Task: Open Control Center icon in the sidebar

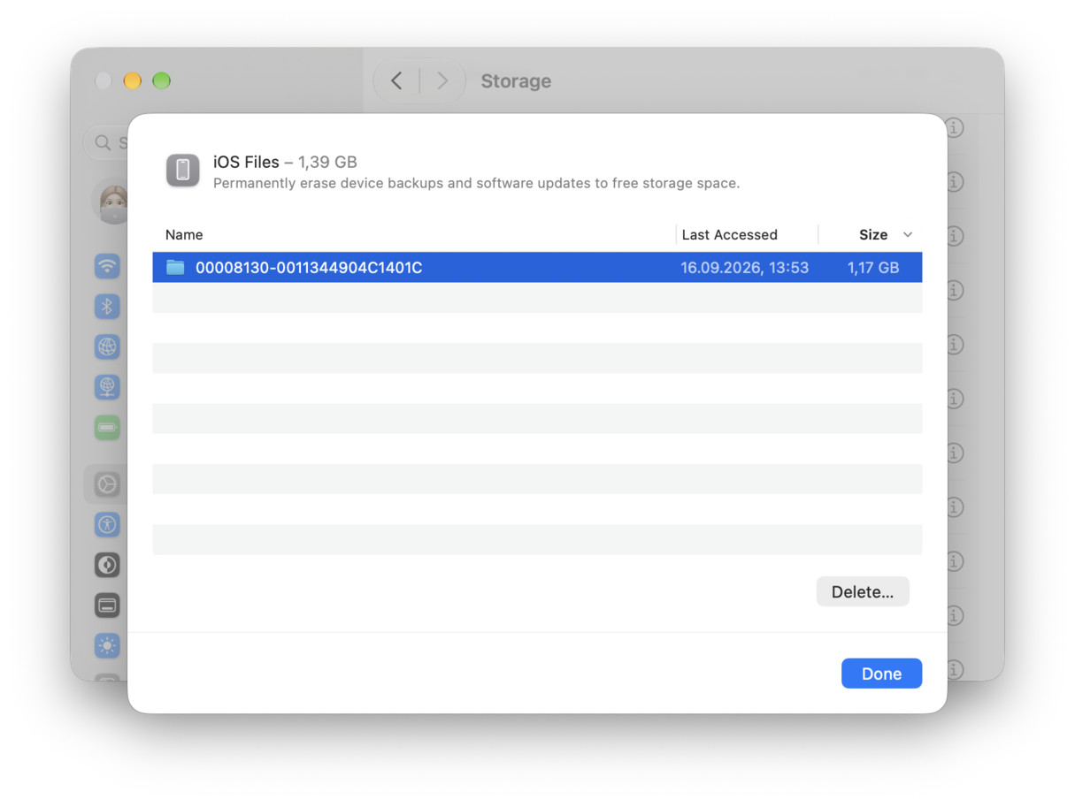Action: click(107, 605)
